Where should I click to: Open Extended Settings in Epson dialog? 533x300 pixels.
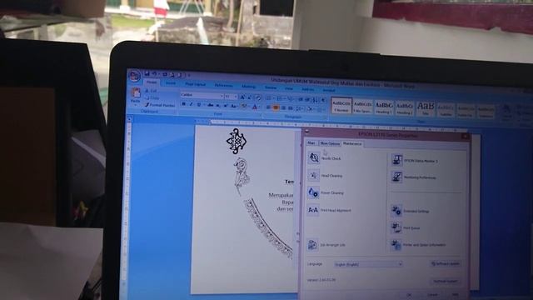396,211
